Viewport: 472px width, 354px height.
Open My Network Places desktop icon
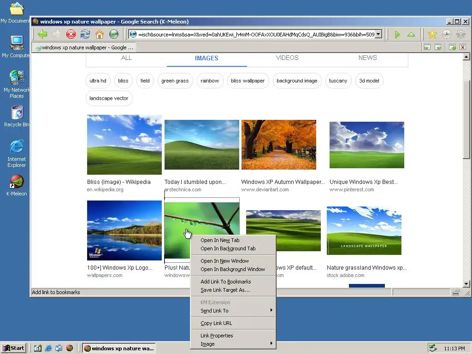17,84
